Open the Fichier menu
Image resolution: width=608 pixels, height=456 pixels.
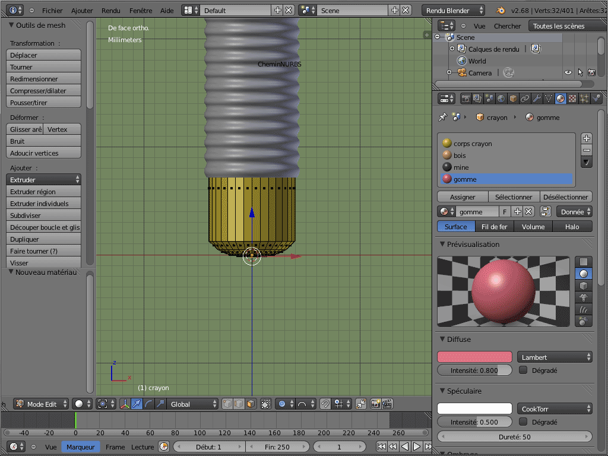click(x=52, y=11)
